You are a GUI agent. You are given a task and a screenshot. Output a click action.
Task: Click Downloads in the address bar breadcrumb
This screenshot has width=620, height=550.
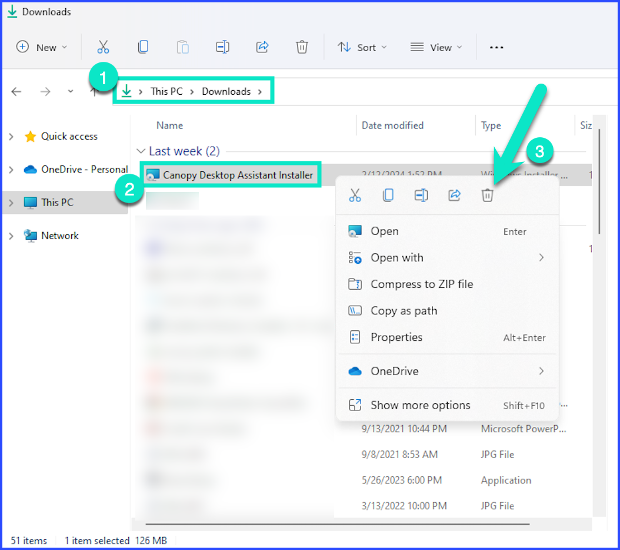click(226, 91)
